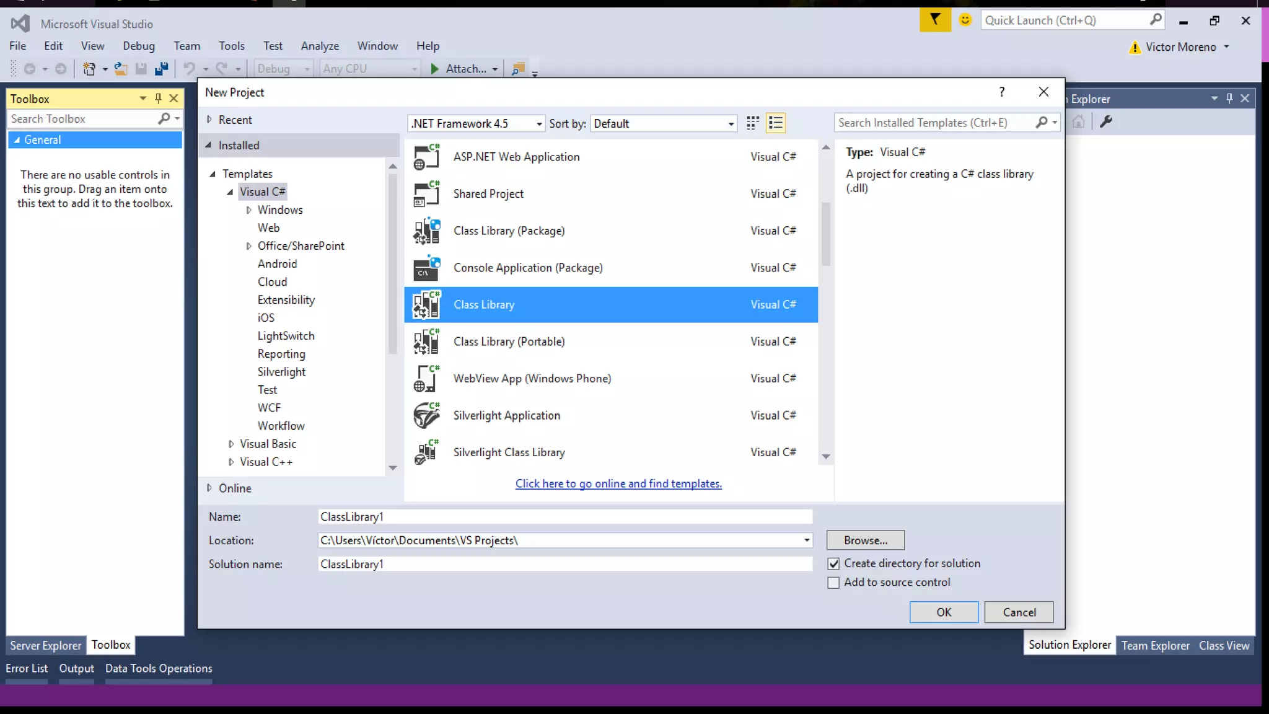Open the Analyze menu
Image resolution: width=1269 pixels, height=714 pixels.
320,46
